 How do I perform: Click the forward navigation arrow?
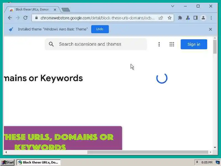click(18, 18)
